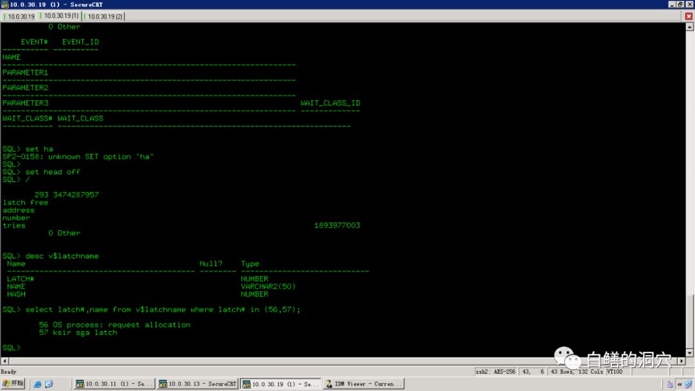This screenshot has height=391, width=695.
Task: Click horizontal scrollbar left arrow
Action: coord(5,361)
